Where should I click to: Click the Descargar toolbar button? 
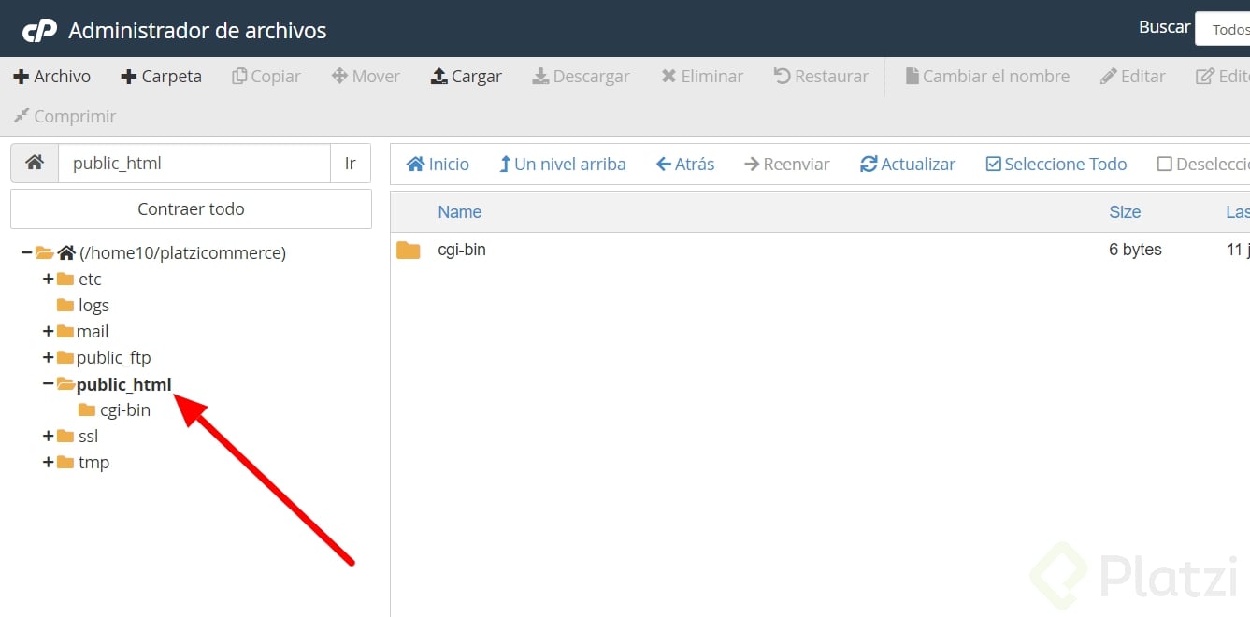point(582,77)
